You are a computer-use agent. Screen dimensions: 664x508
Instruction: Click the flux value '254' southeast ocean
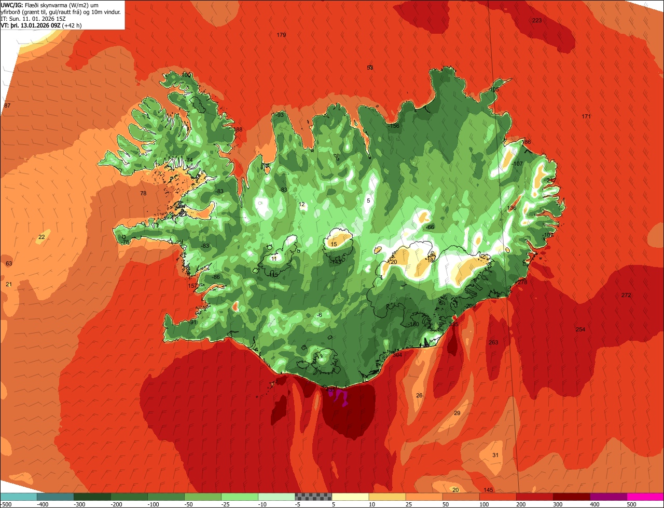coord(580,329)
